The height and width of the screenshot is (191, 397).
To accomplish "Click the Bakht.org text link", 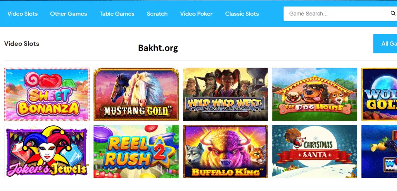I will click(x=158, y=48).
